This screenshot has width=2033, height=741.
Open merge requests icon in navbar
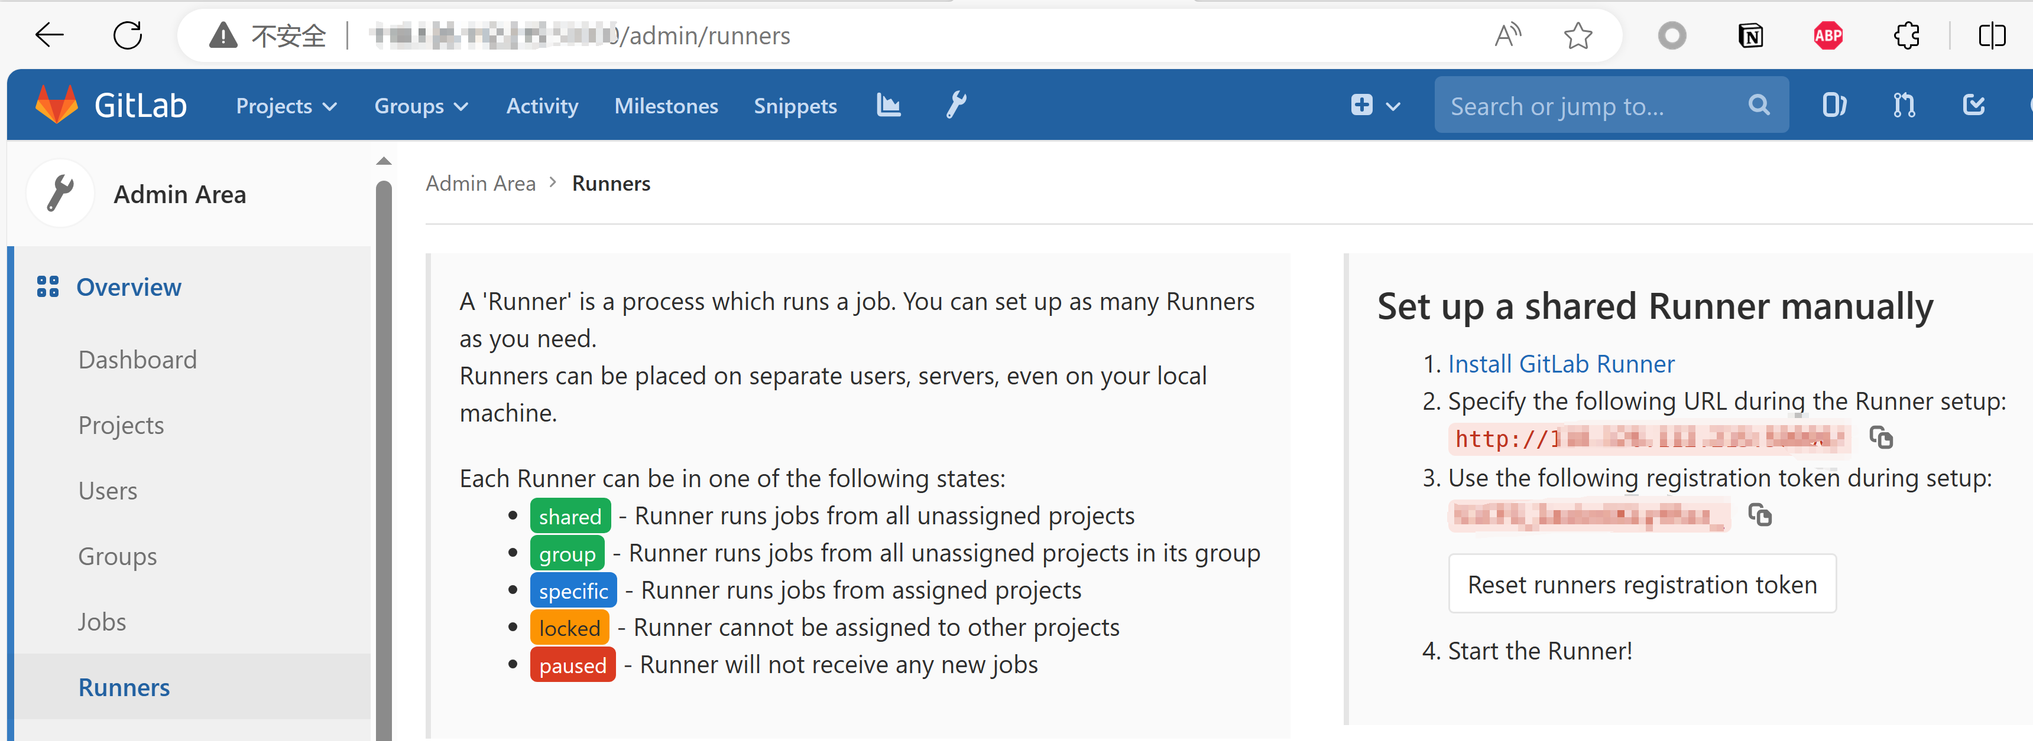1904,105
